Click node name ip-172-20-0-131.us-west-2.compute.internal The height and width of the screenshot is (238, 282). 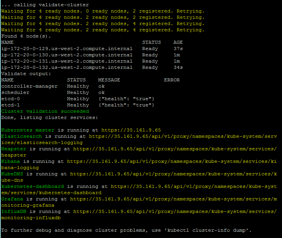pyautogui.click(x=67, y=61)
